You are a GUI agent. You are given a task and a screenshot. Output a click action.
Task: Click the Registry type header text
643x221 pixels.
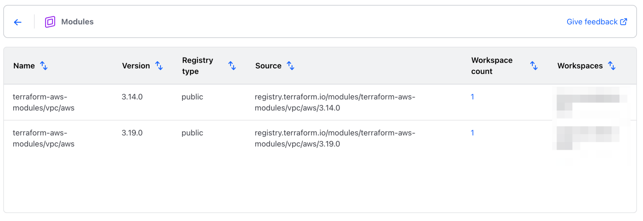[x=198, y=65]
